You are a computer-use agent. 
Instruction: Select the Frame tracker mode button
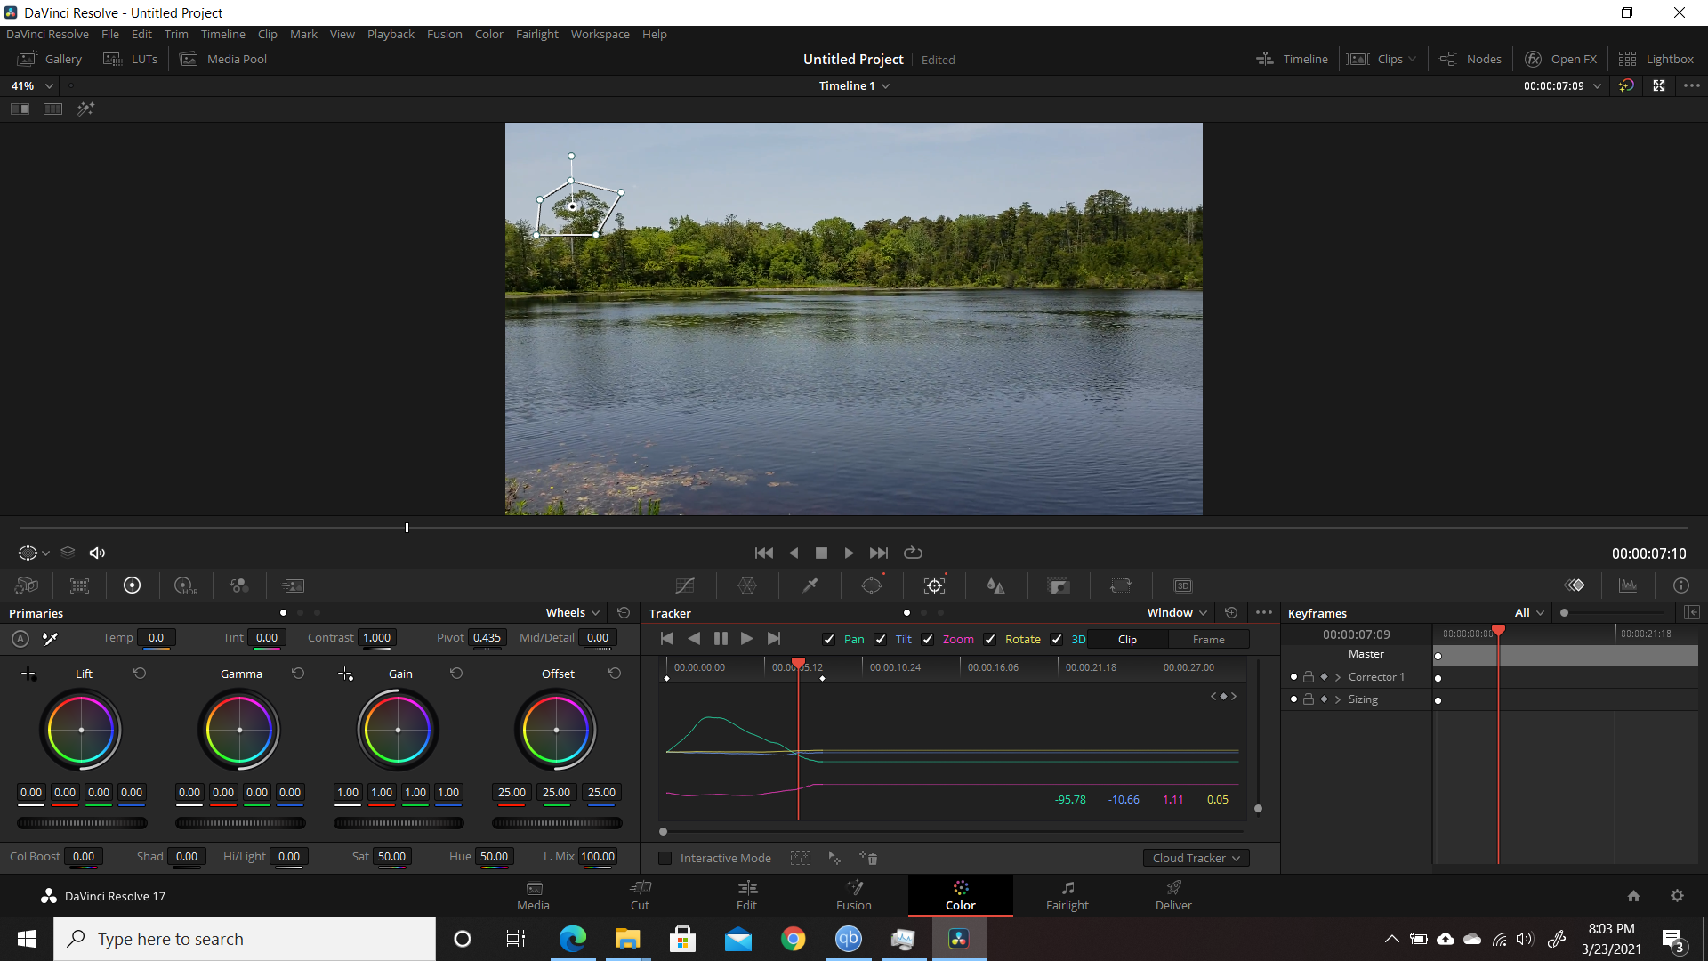point(1208,639)
